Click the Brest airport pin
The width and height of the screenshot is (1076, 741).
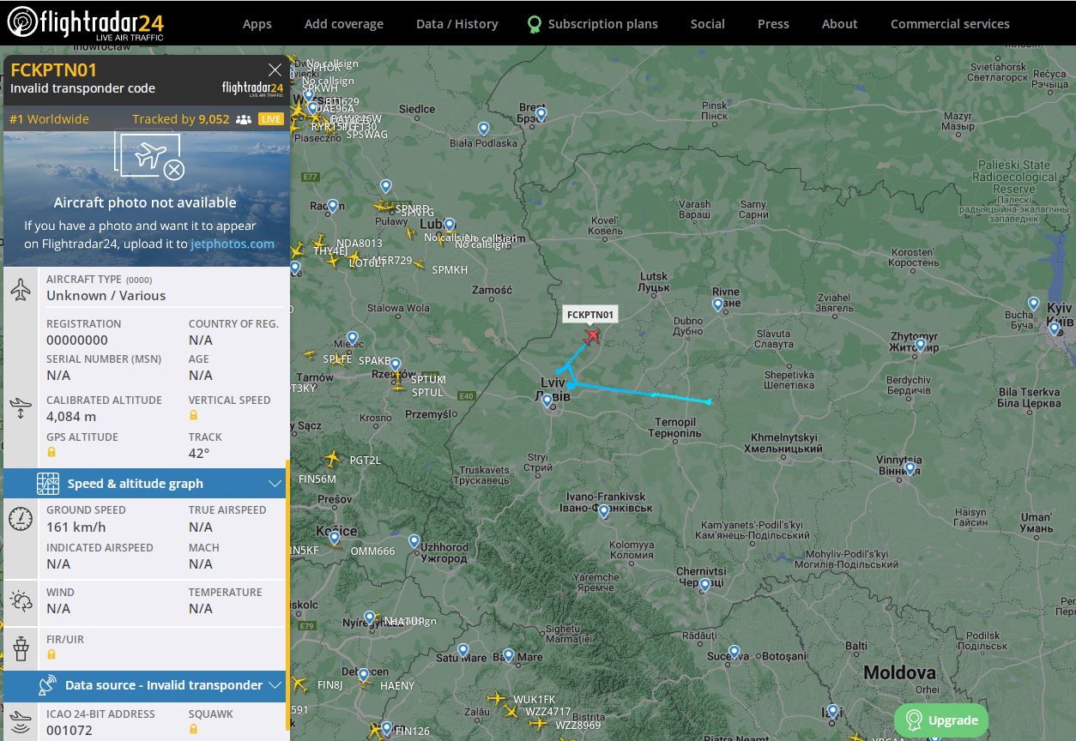(541, 114)
